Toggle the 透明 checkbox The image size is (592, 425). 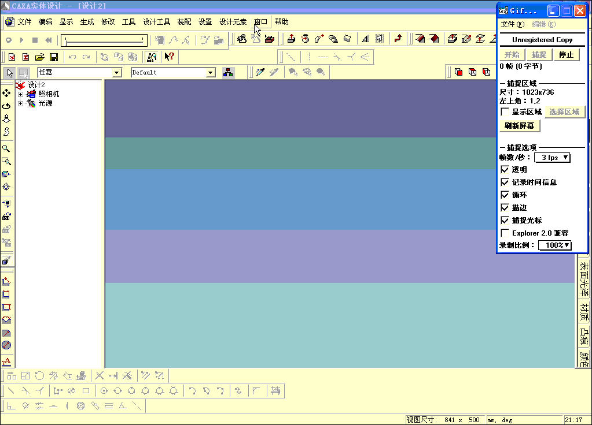point(505,170)
